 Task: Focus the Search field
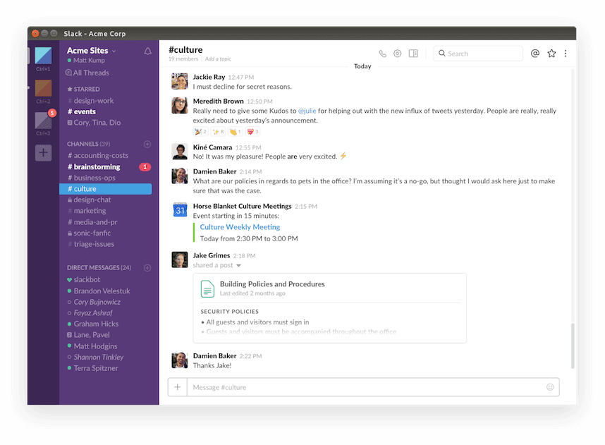point(478,54)
